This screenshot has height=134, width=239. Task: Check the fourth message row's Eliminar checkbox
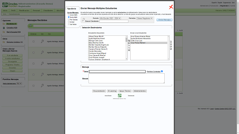pyautogui.click(x=33, y=74)
